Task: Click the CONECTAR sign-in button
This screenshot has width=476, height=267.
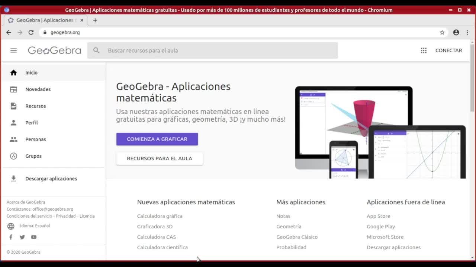Action: 448,50
